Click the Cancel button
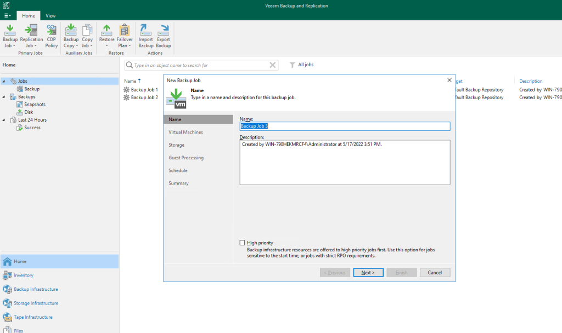Screen dimensions: 562x333 (x=435, y=273)
